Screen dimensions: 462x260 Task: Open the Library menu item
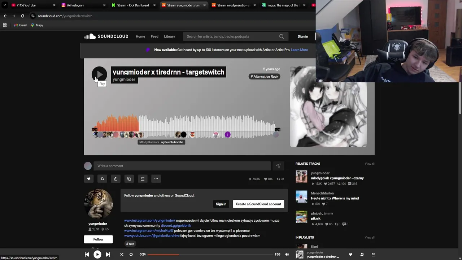pos(169,36)
